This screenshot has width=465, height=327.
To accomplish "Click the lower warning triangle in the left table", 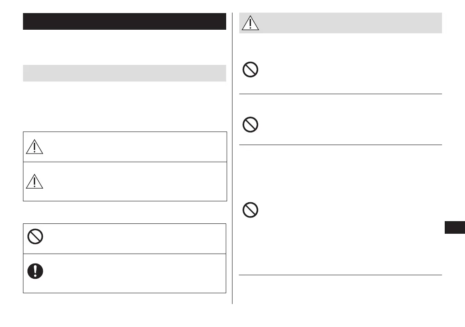I will click(35, 181).
